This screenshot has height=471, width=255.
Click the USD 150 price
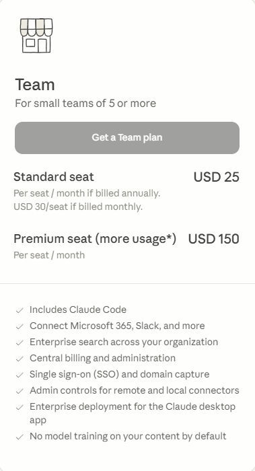tap(213, 239)
